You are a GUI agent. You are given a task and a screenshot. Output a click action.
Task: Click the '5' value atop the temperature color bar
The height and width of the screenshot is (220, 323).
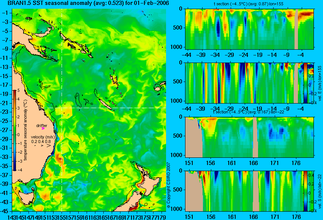click(x=19, y=90)
